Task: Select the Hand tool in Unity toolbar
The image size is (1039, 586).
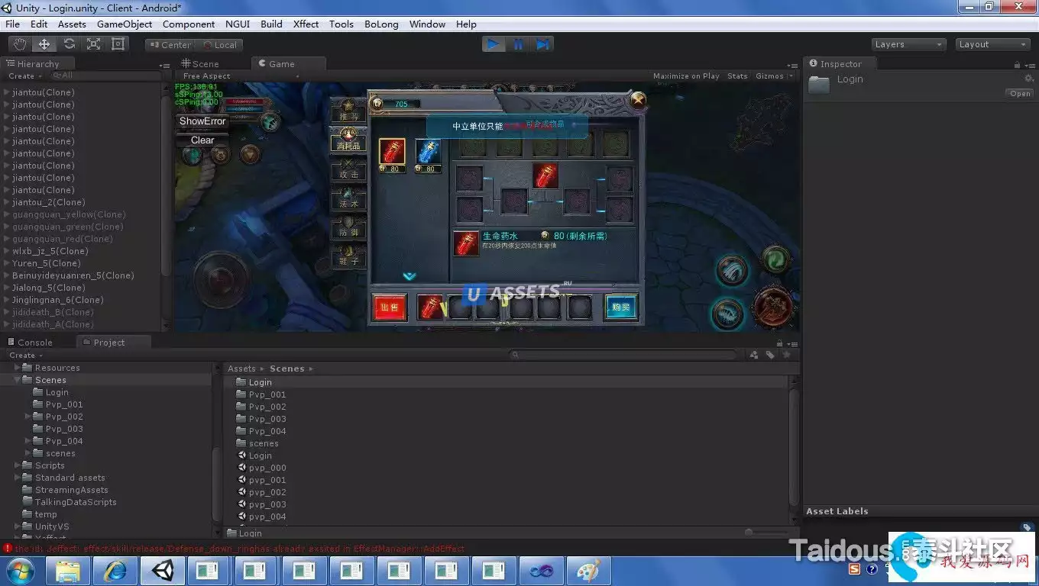Action: pyautogui.click(x=20, y=44)
